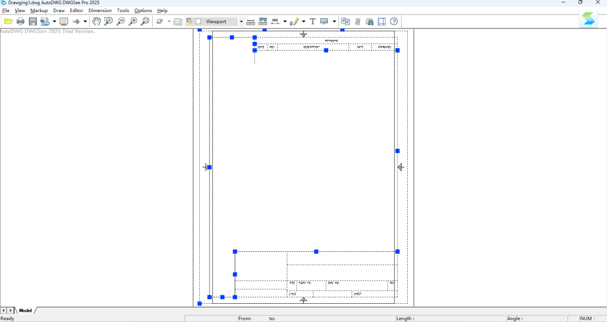607x322 pixels.
Task: Click the Save floppy disk icon
Action: pyautogui.click(x=33, y=21)
